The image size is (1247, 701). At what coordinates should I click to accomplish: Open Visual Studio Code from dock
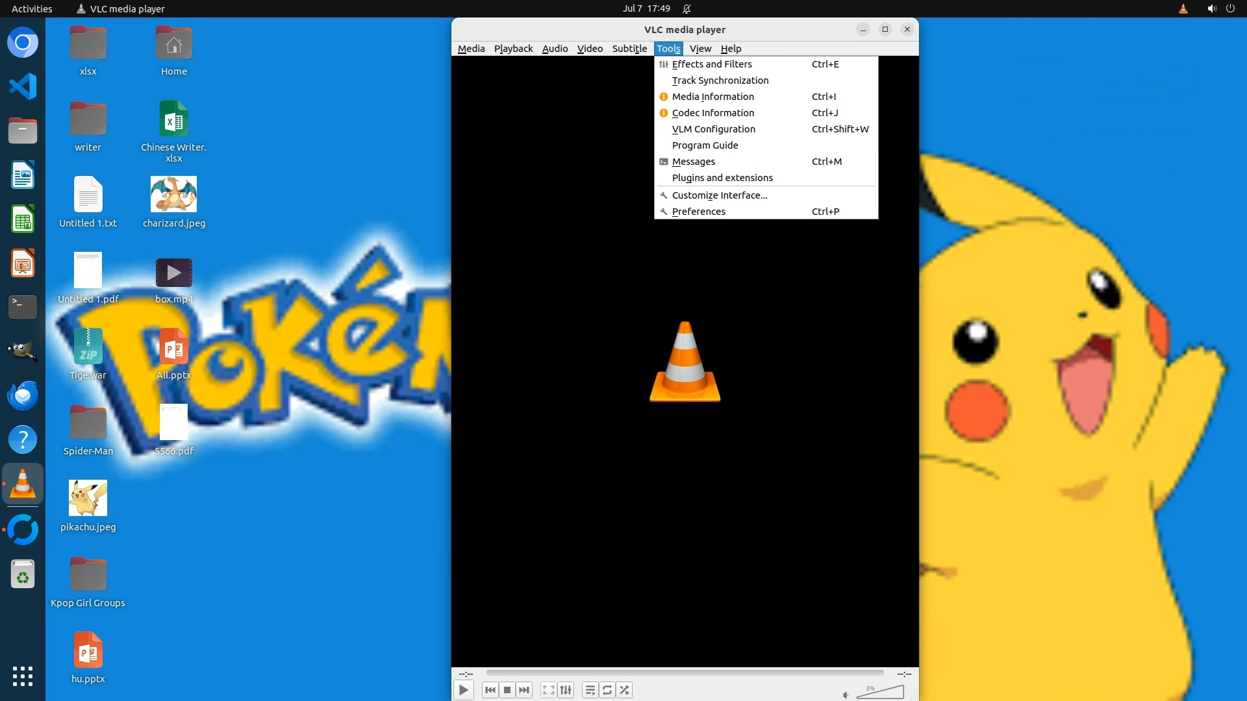pyautogui.click(x=23, y=86)
